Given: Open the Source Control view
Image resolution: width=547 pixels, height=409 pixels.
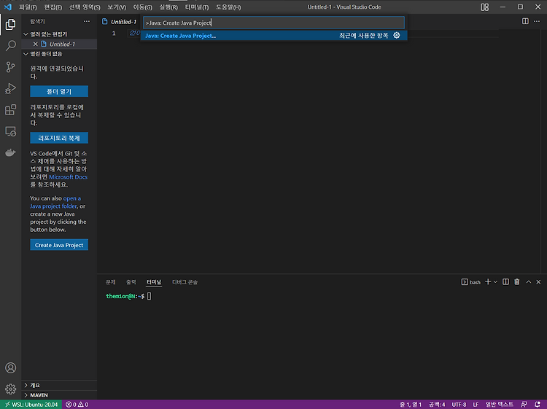Looking at the screenshot, I should 10,67.
